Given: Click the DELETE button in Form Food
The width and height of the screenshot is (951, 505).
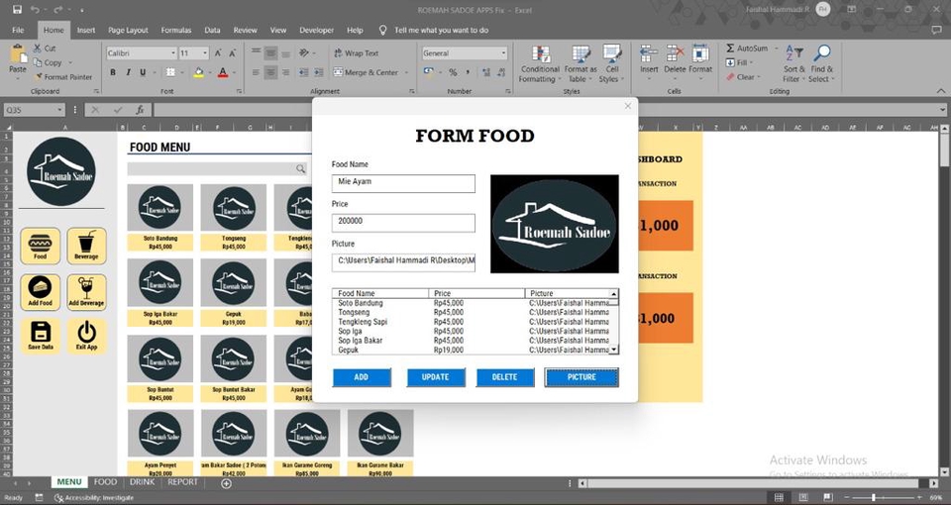Looking at the screenshot, I should point(504,377).
